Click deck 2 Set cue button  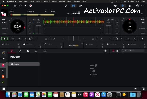tap(127, 39)
